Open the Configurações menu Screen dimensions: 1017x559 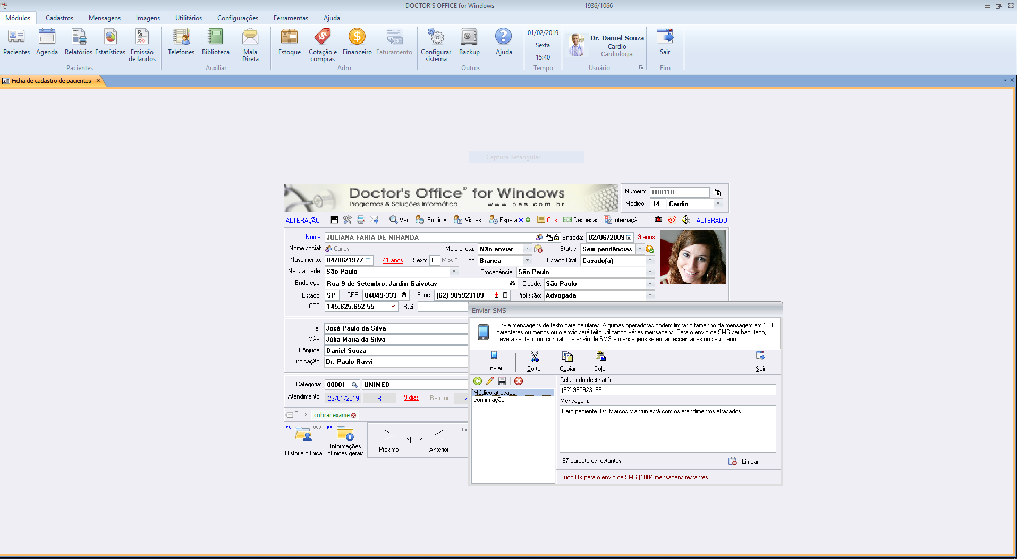pos(238,18)
